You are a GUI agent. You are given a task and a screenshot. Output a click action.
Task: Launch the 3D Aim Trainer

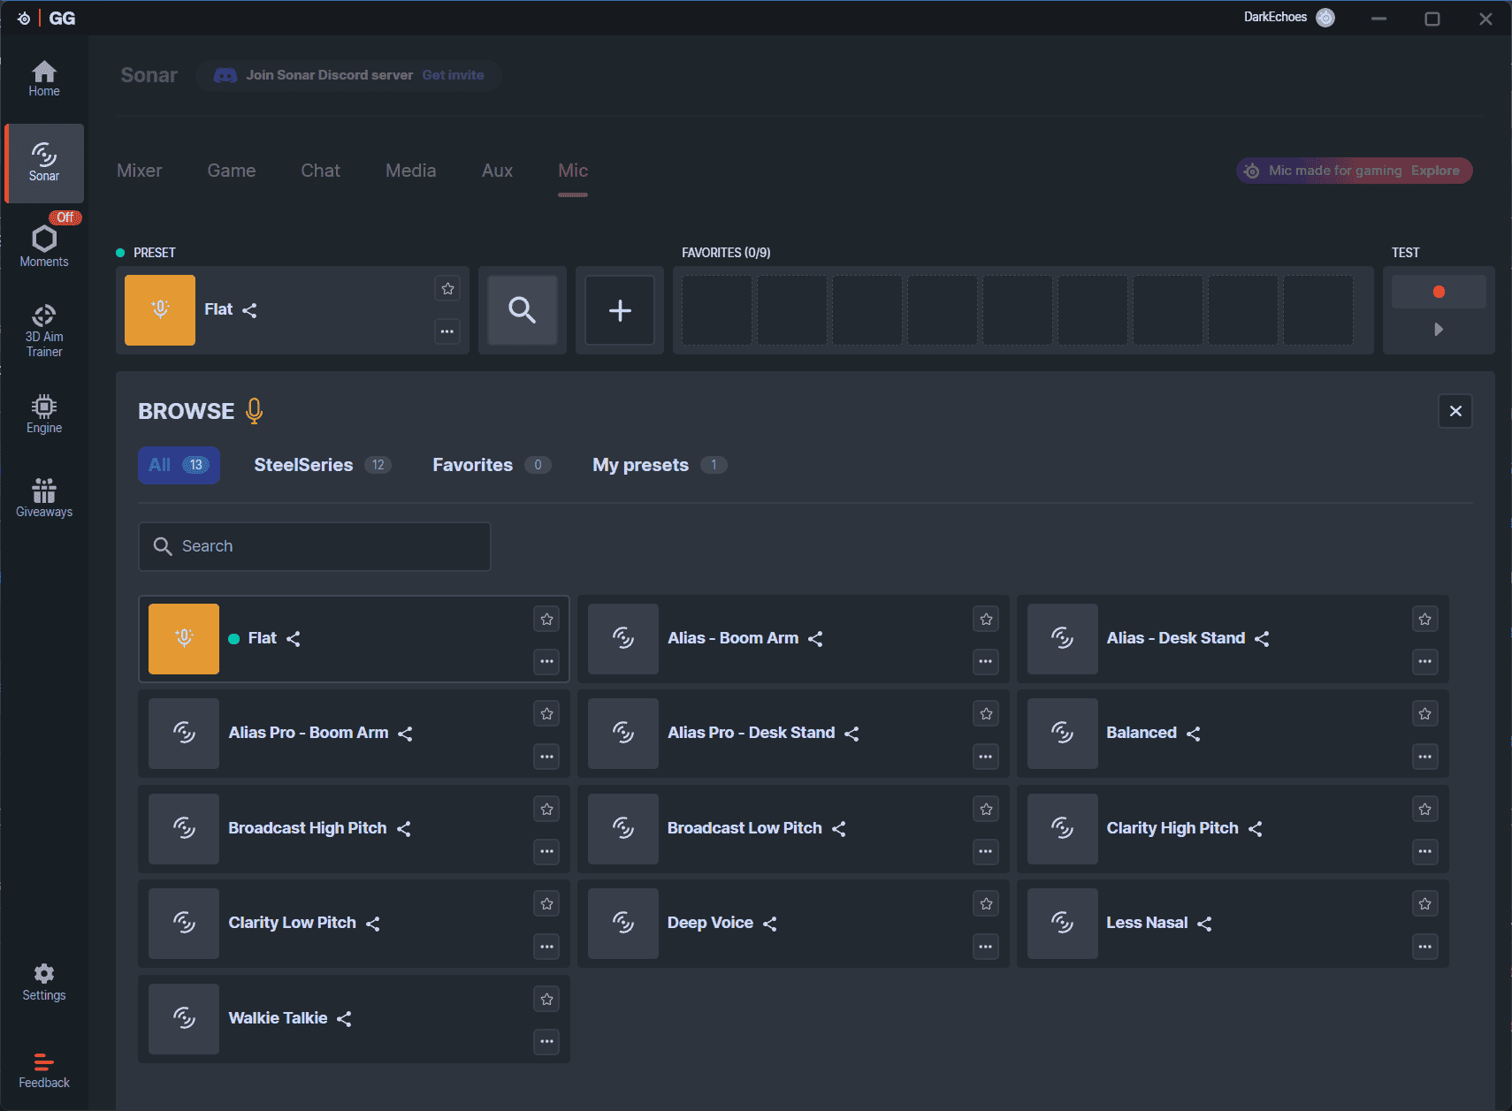coord(44,331)
